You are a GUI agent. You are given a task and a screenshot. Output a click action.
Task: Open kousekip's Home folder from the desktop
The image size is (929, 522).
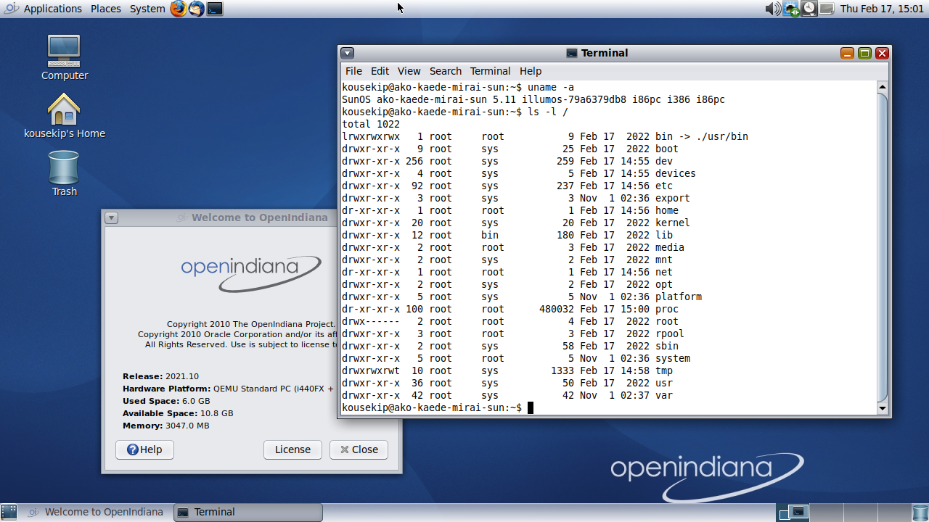[x=64, y=109]
